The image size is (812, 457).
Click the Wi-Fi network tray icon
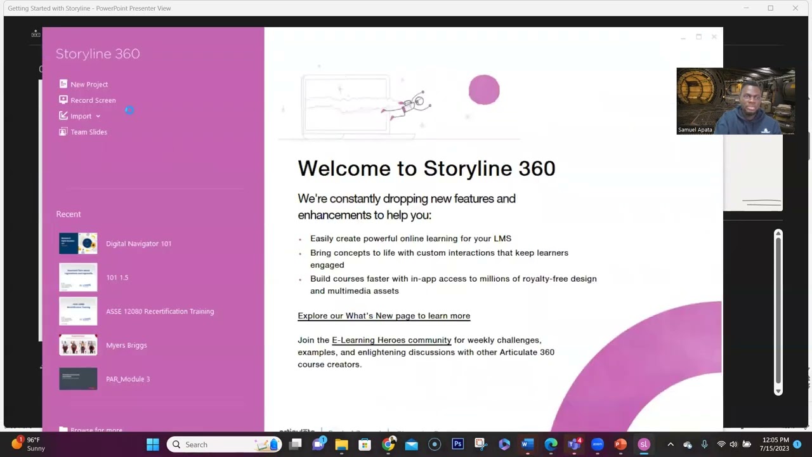click(721, 444)
